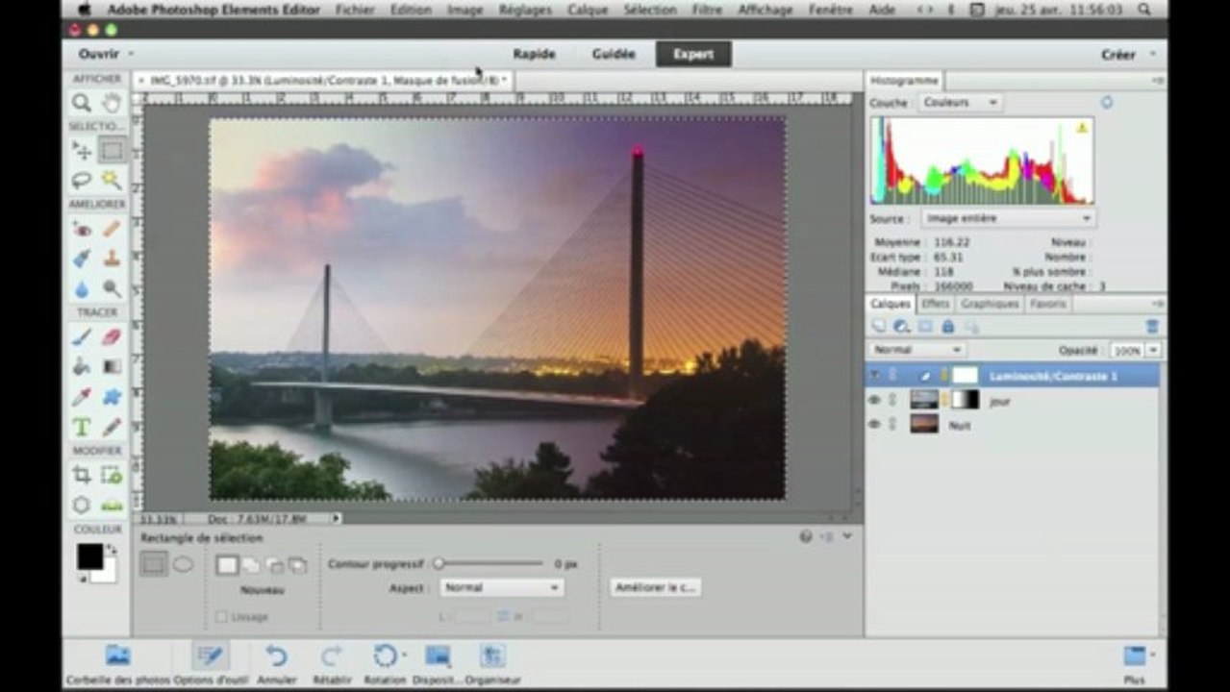Select the Move tool
Viewport: 1230px width, 692px height.
(82, 151)
